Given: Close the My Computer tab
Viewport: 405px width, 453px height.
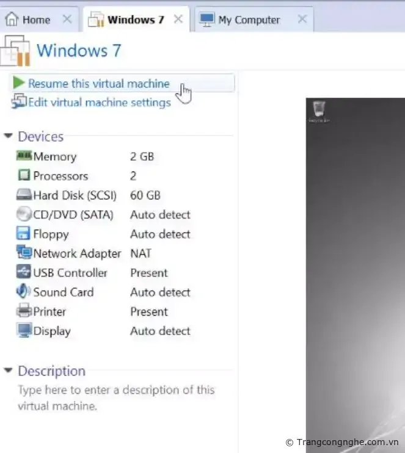Looking at the screenshot, I should pyautogui.click(x=302, y=20).
